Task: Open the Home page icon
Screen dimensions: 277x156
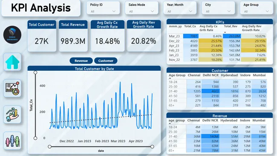Action: (x=12, y=62)
